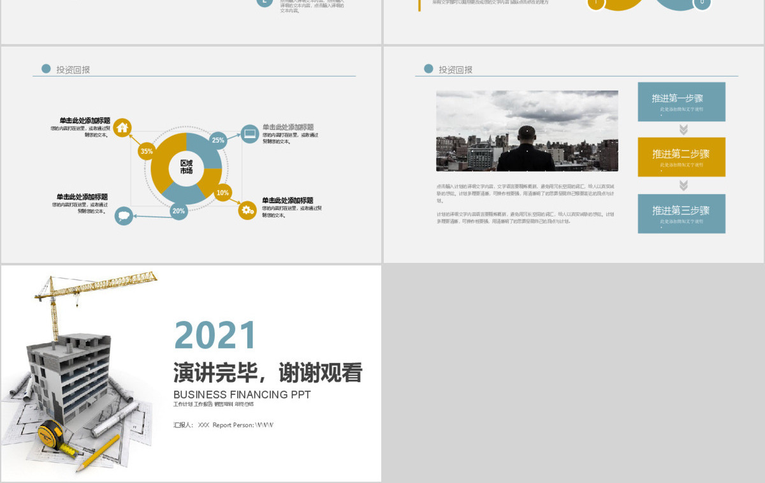Click the 演讲完毕，谢谢观看 headline

tap(268, 373)
